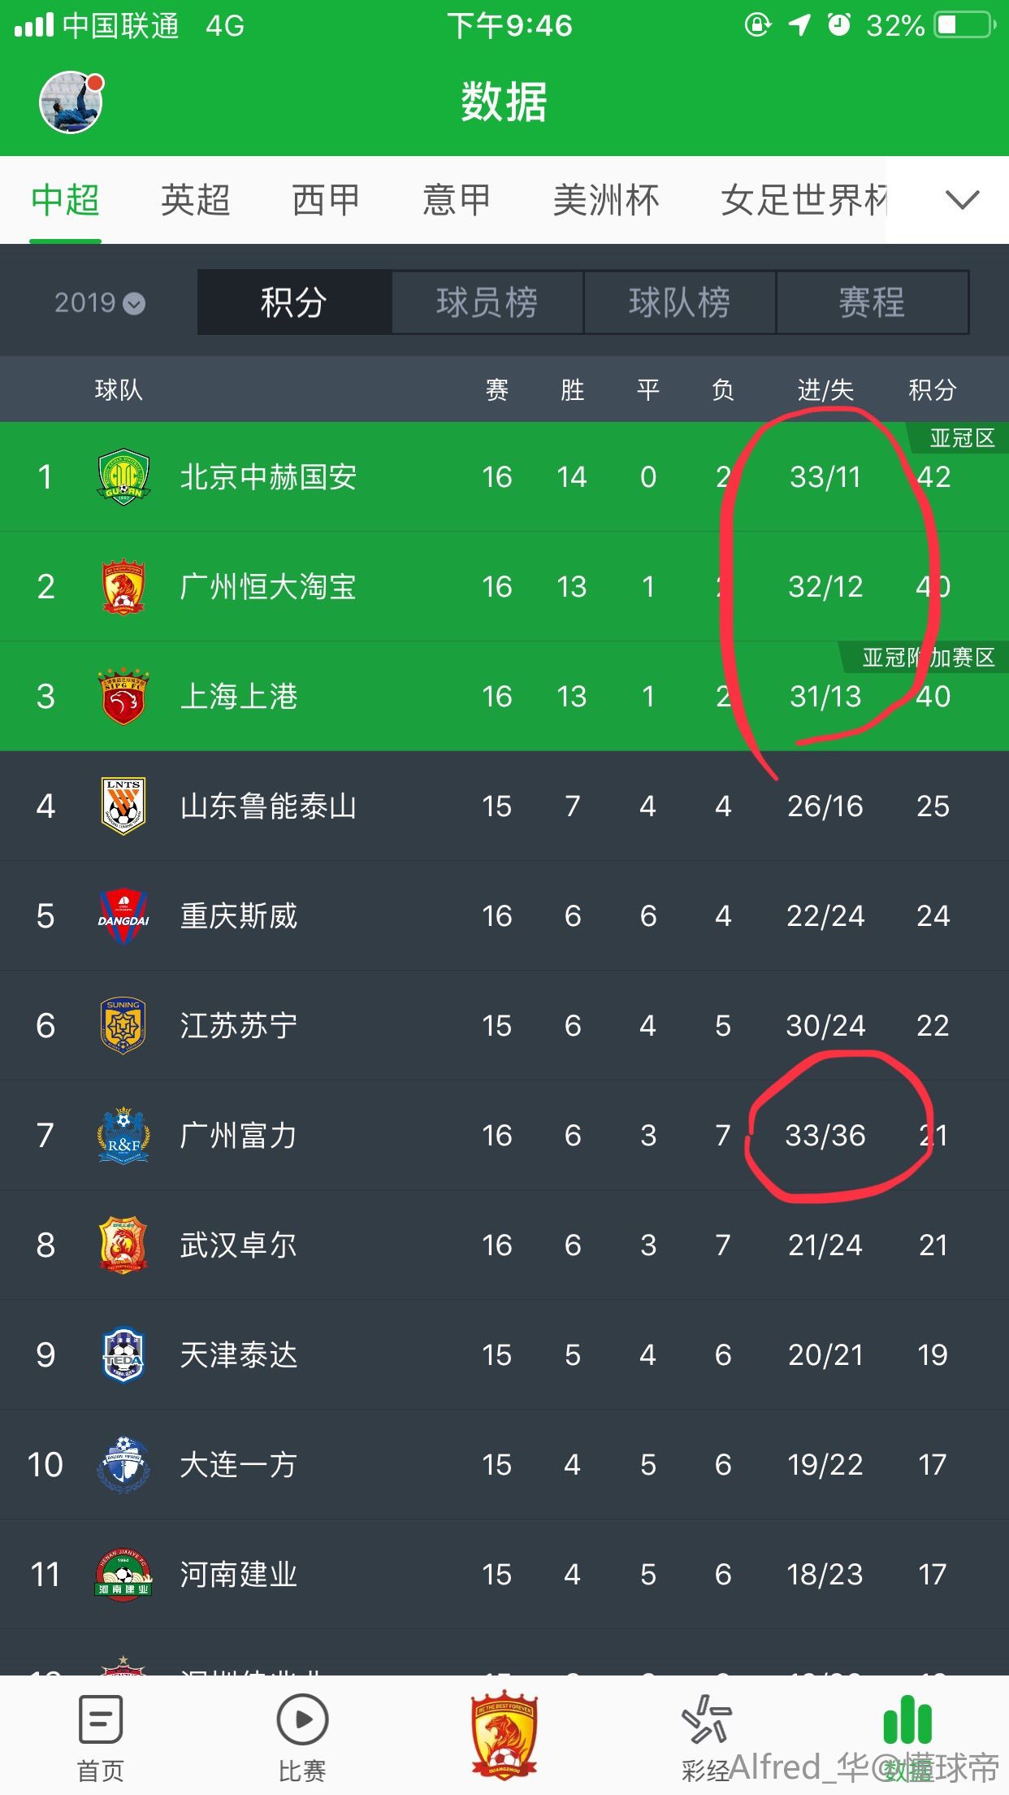Select the 球队榜 team ranking segment
1009x1795 pixels.
click(679, 302)
